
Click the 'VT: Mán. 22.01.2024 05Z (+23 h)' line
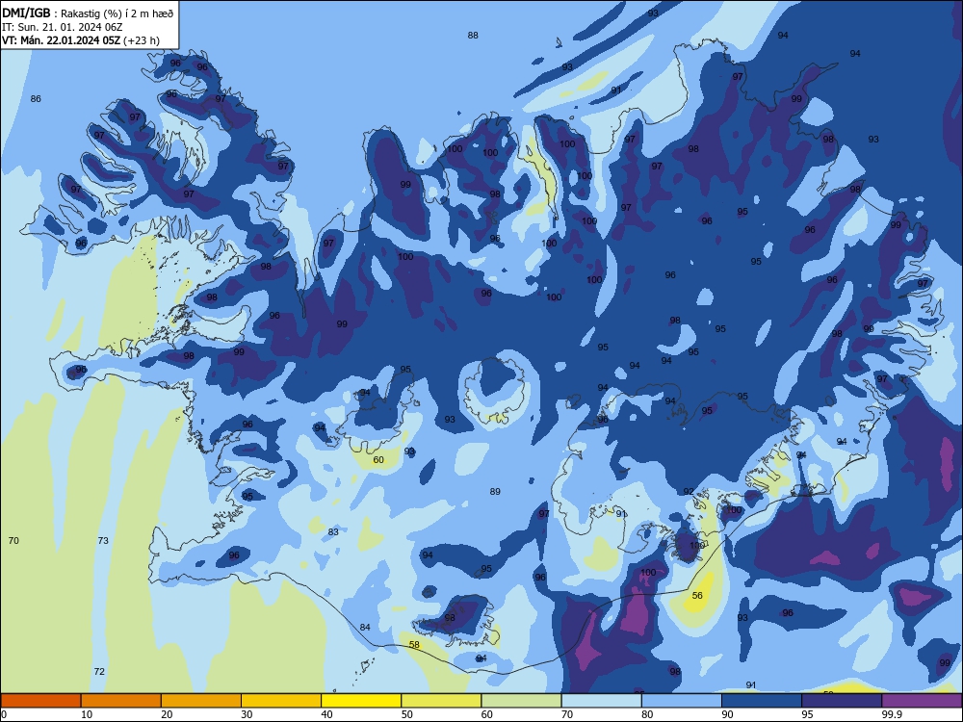81,40
